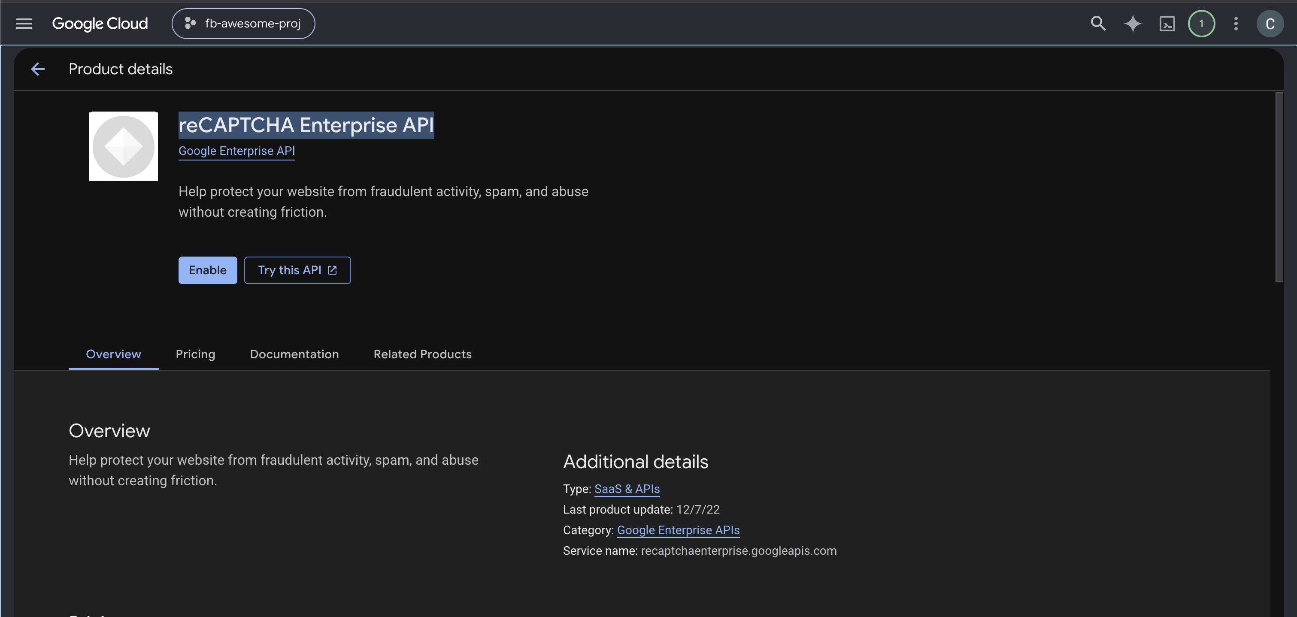Open notifications badge showing 1

tap(1201, 24)
